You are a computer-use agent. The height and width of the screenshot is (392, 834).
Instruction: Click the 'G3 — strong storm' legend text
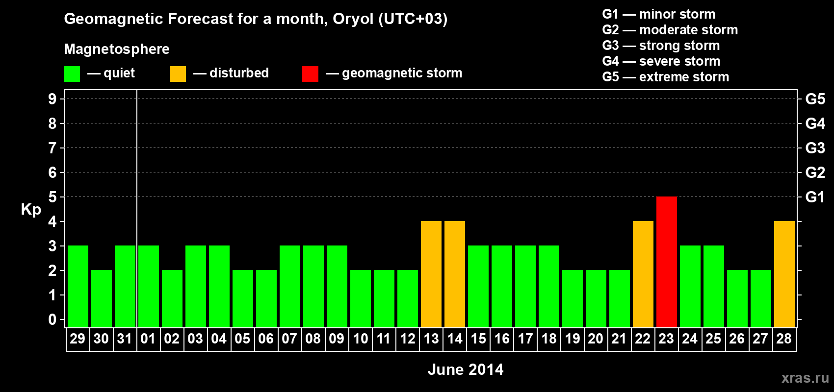(x=661, y=46)
